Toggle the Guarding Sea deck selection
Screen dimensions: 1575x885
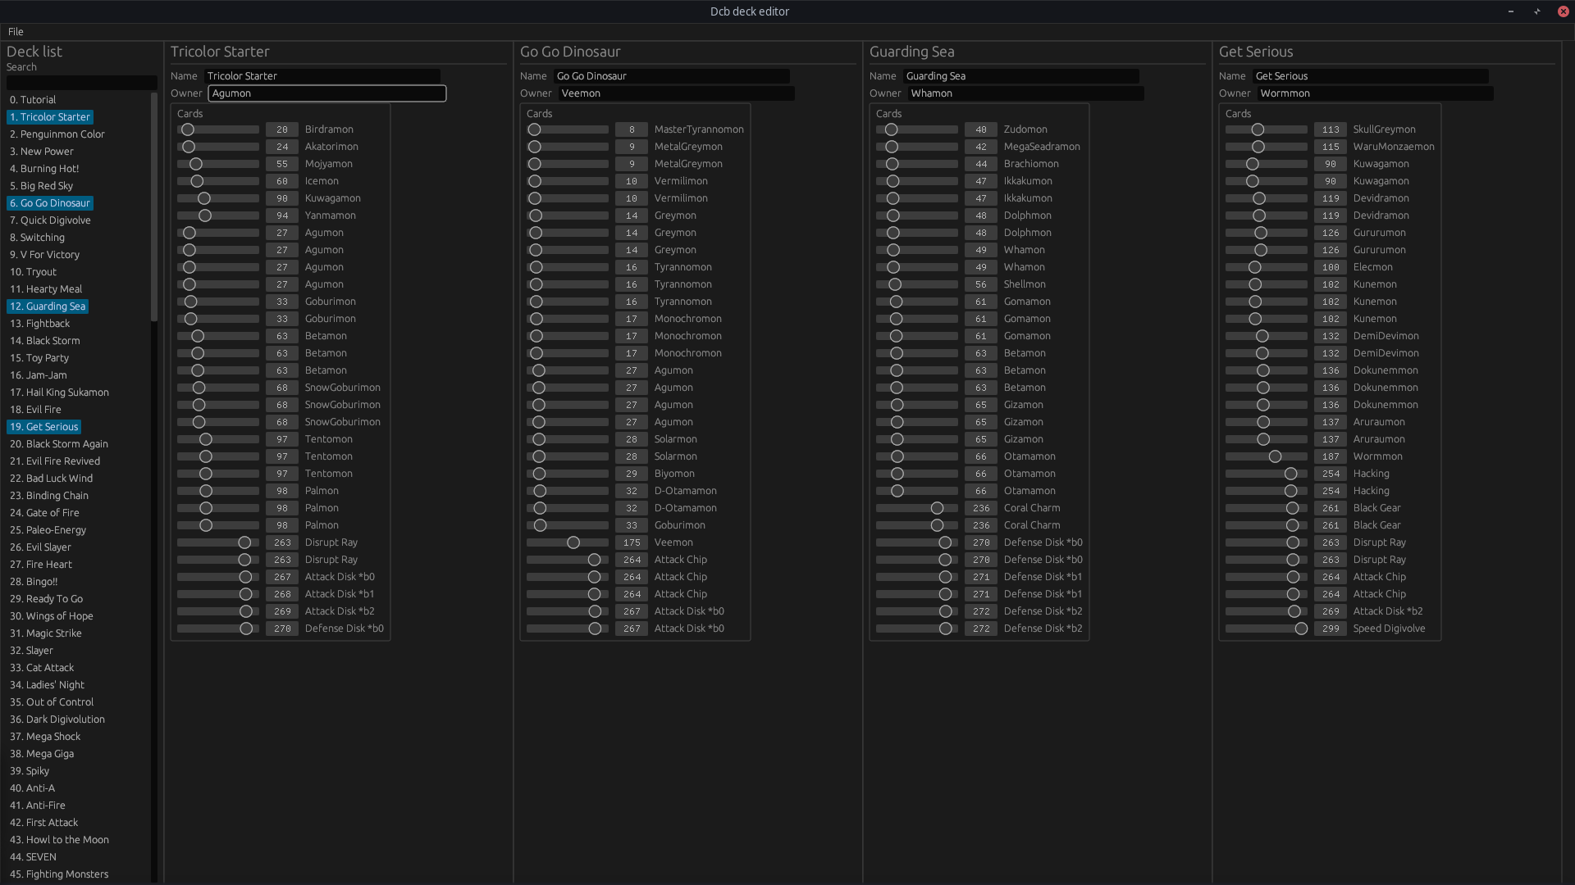pos(48,306)
